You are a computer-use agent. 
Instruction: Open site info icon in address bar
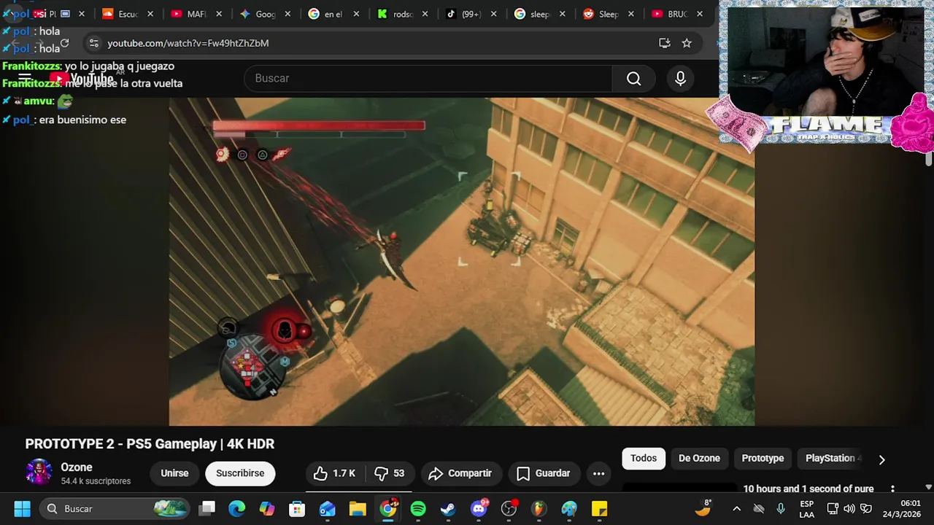tap(93, 43)
